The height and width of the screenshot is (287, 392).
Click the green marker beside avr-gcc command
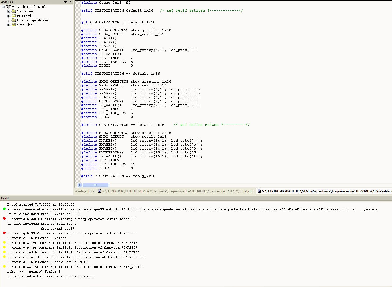point(4,209)
